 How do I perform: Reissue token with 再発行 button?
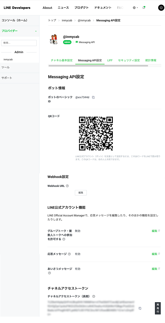tap(158, 308)
